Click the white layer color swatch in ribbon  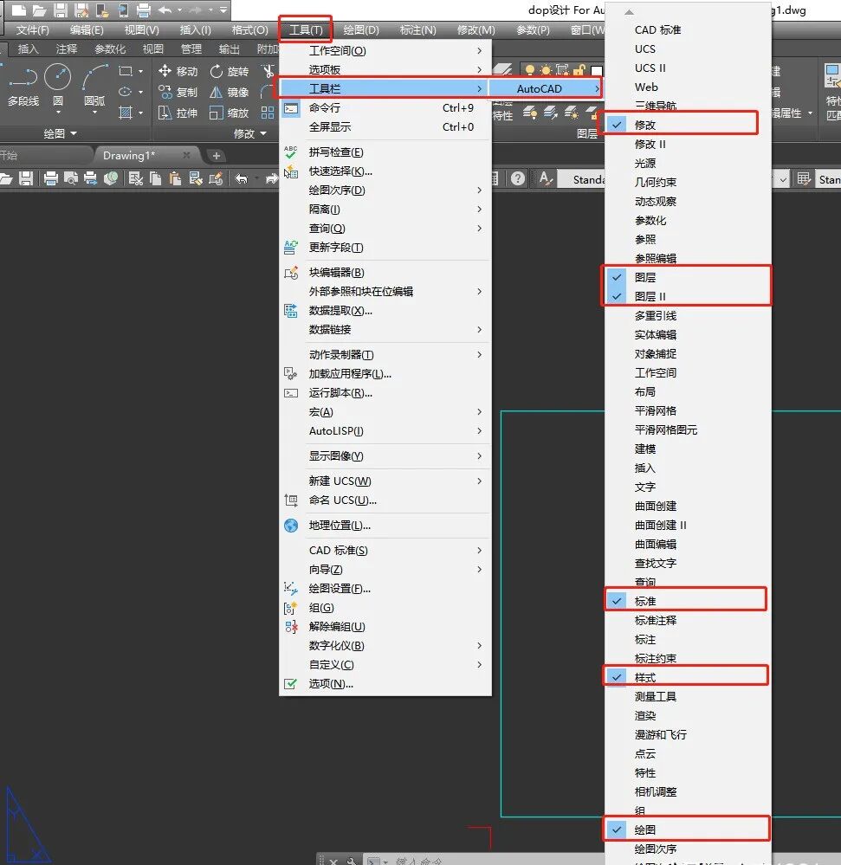point(597,70)
